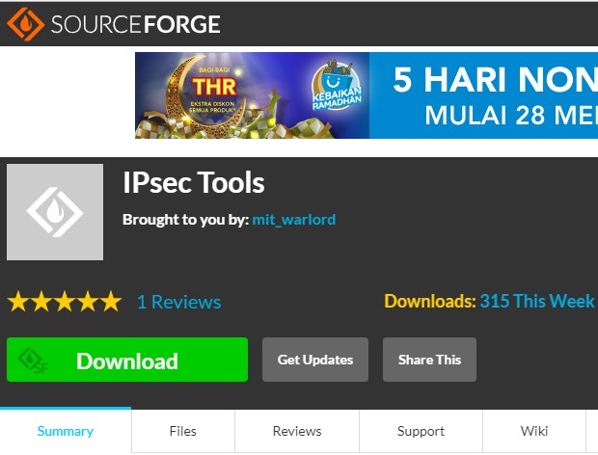Click the five-star rating icons
The image size is (598, 455).
pos(65,302)
